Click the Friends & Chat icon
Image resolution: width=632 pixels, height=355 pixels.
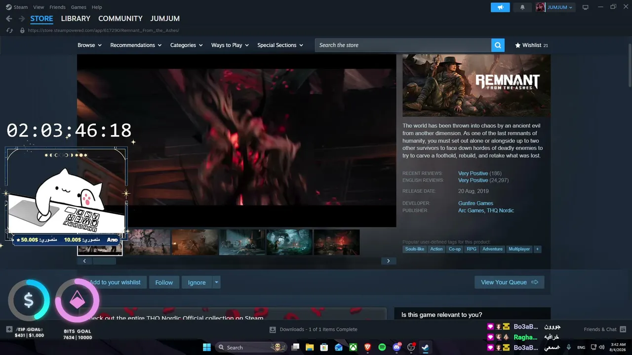click(x=623, y=329)
